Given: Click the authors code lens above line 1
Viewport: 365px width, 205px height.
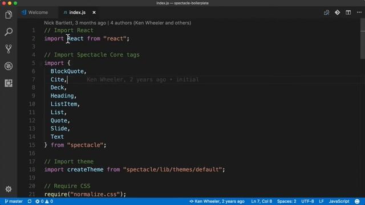Looking at the screenshot, I should tap(117, 23).
